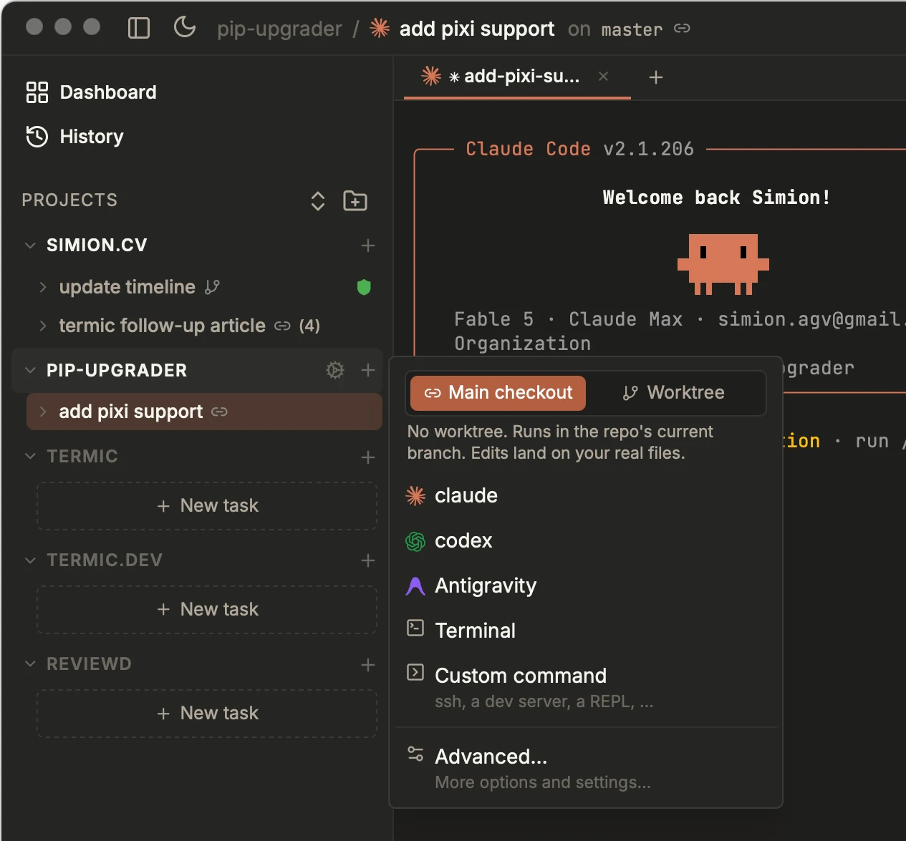
Task: Click the (4) count on termic article
Action: click(x=309, y=326)
